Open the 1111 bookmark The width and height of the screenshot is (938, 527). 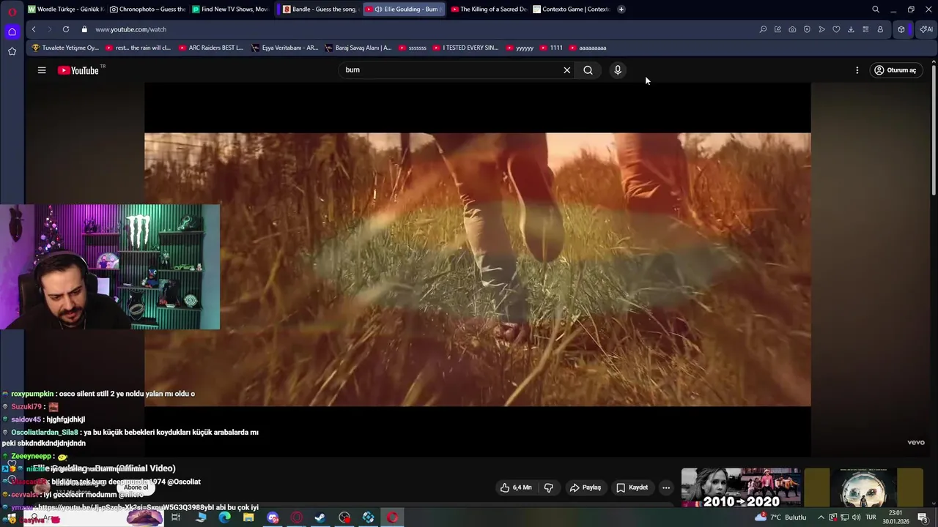pyautogui.click(x=551, y=48)
